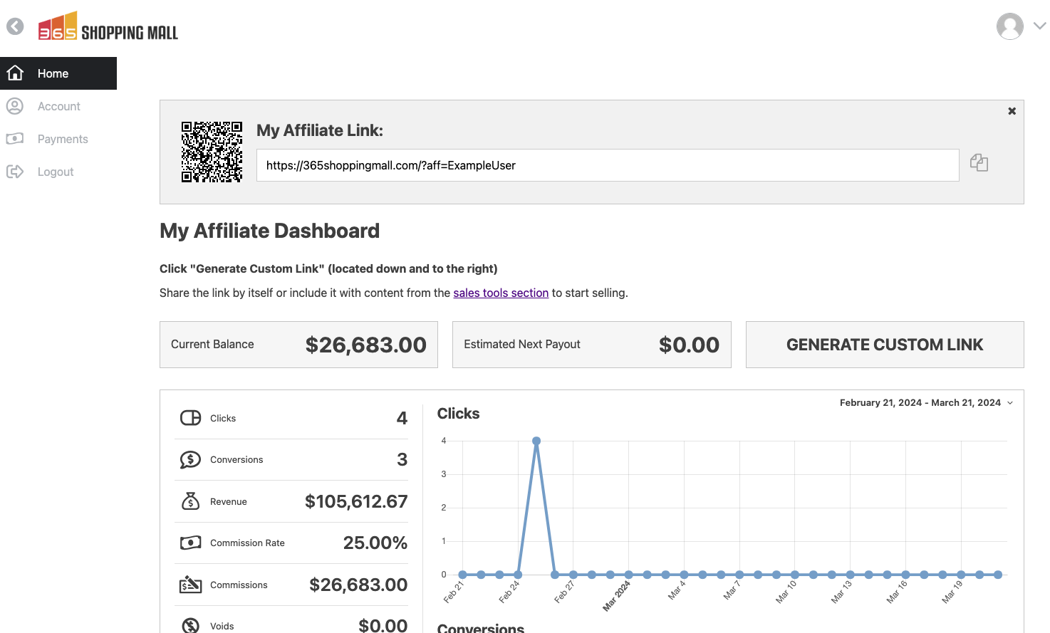Click the peak data point on chart
The image size is (1050, 633).
(536, 441)
